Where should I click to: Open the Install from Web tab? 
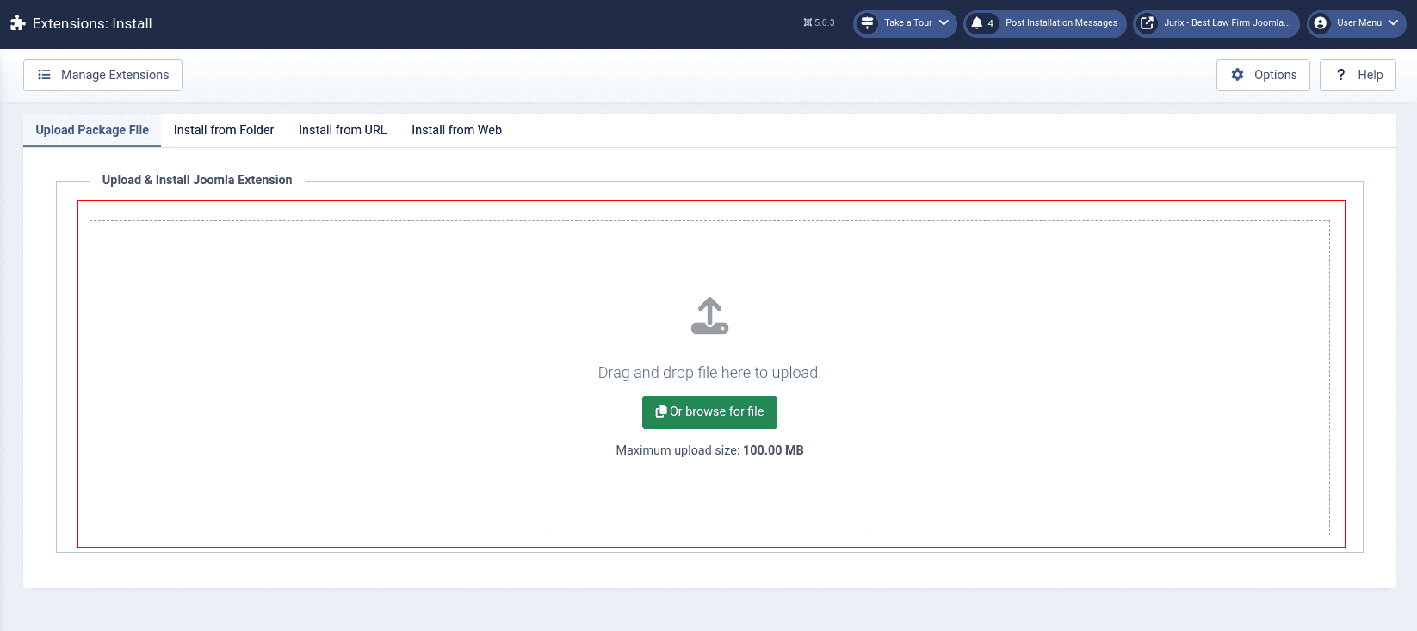[456, 130]
